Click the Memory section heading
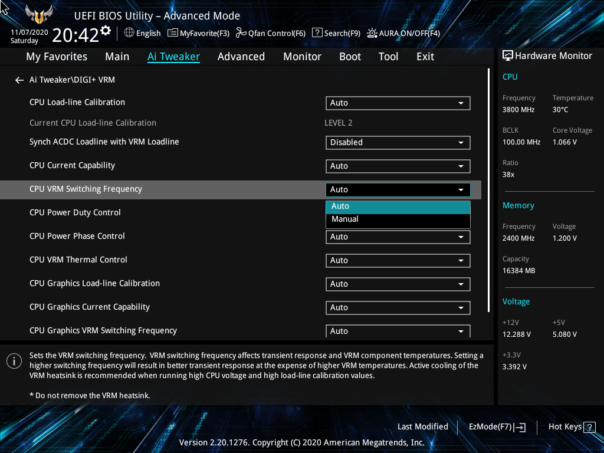Image resolution: width=604 pixels, height=453 pixels. tap(518, 206)
